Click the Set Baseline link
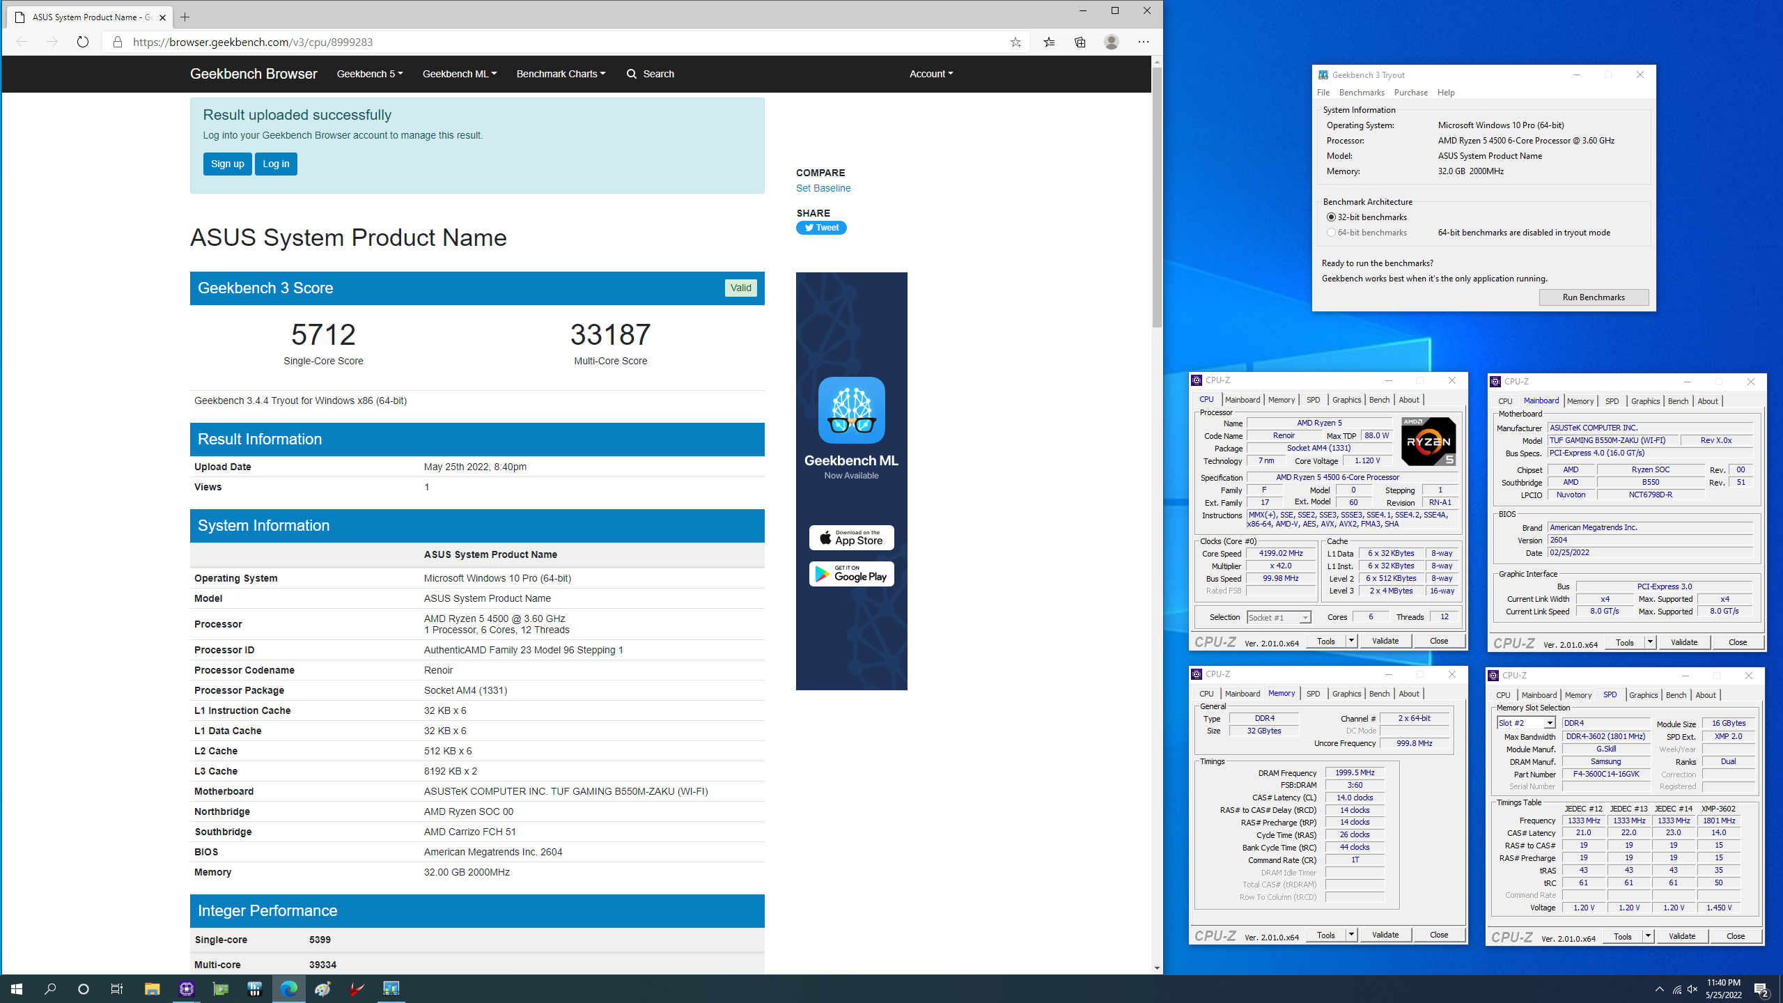 coord(823,188)
